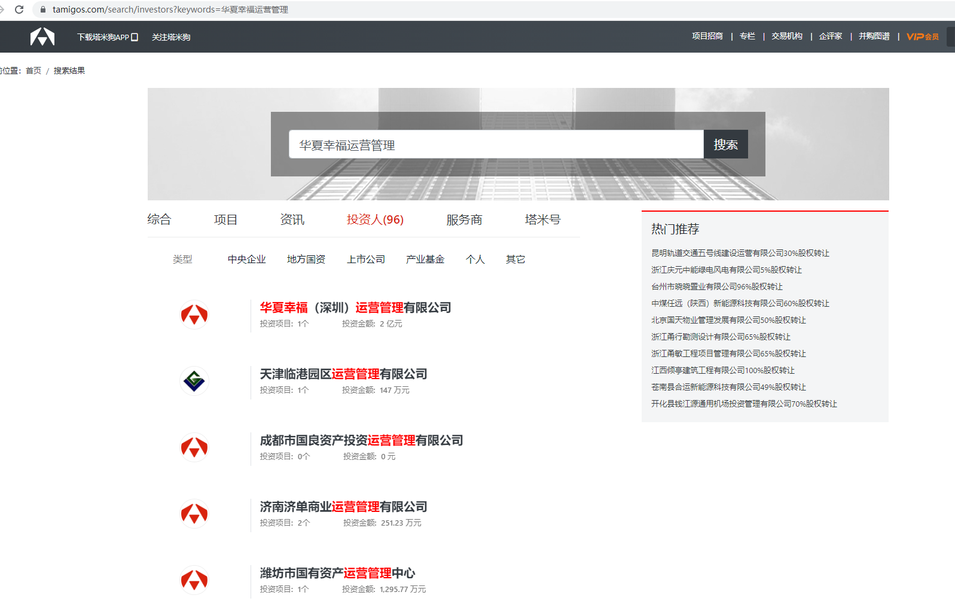This screenshot has width=955, height=601.
Task: Click the 热门推荐 heading
Action: click(675, 229)
